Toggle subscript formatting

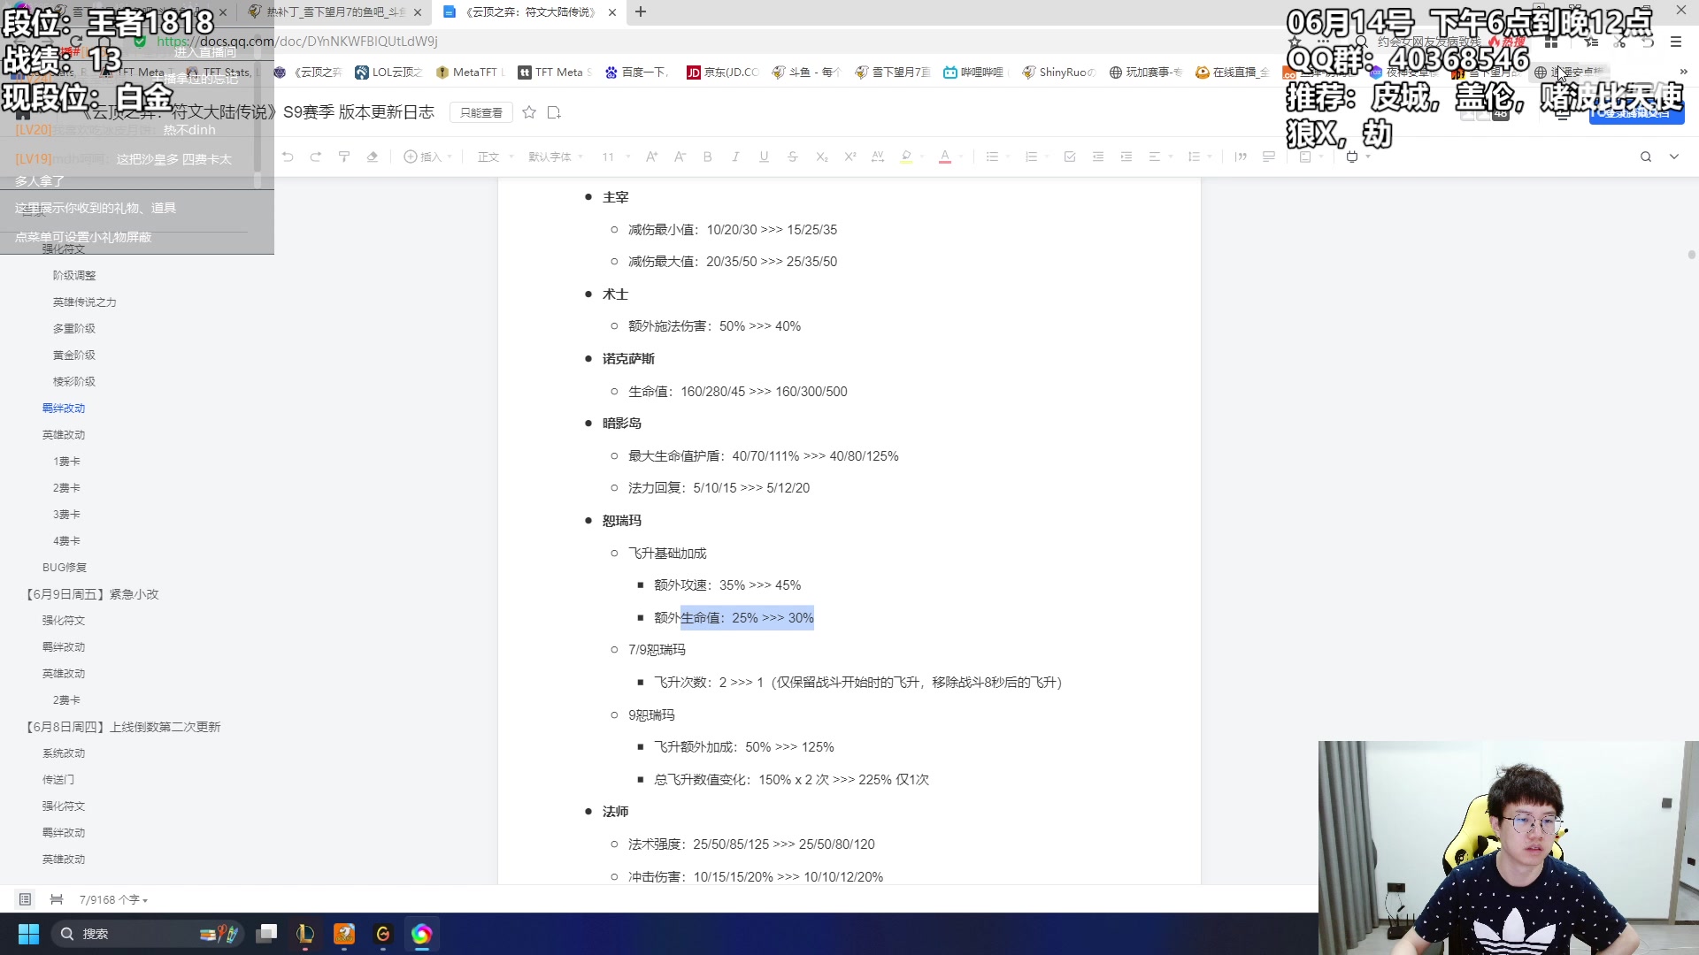821,157
